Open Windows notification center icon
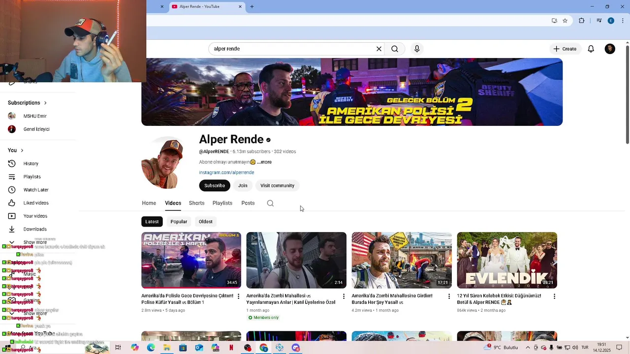This screenshot has height=354, width=630. [619, 348]
